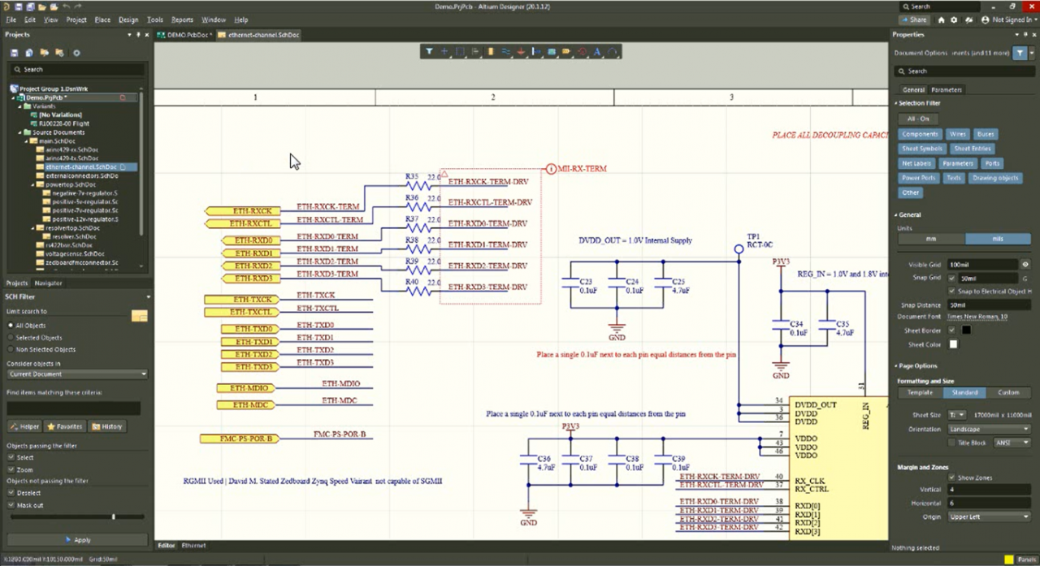
Task: Place a power port using the toolbar icon
Action: (521, 51)
